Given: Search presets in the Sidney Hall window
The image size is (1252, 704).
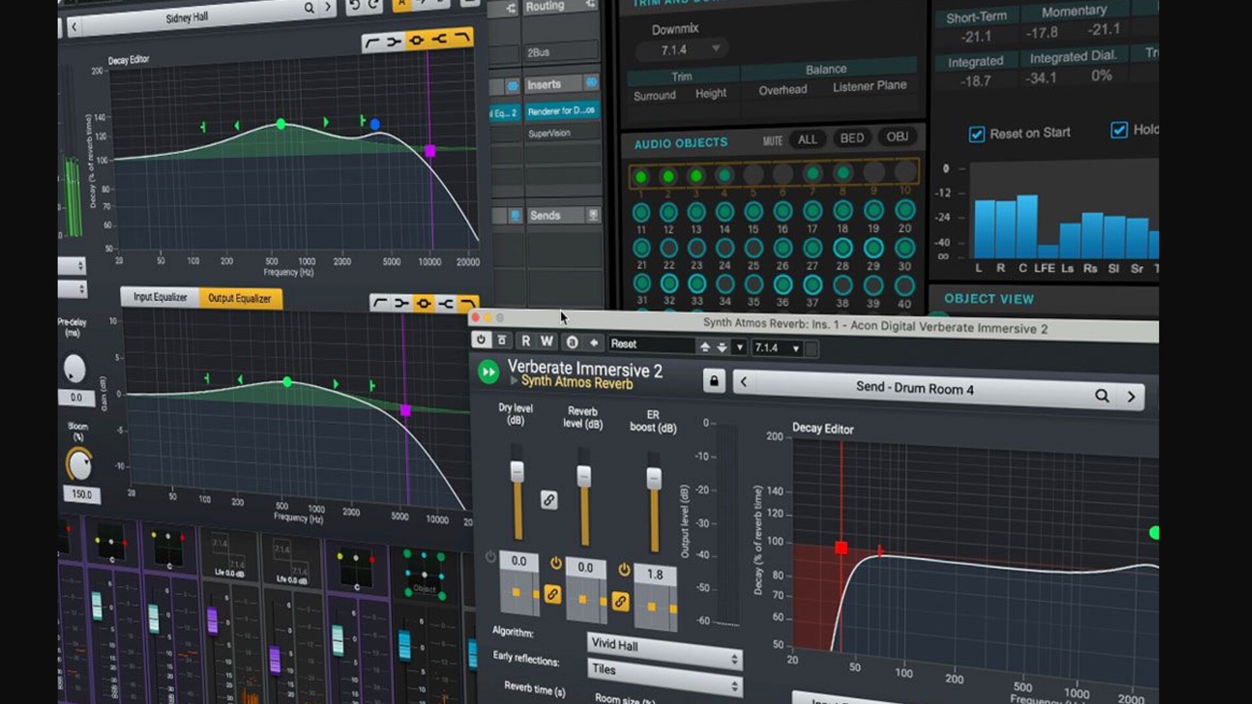Looking at the screenshot, I should (309, 8).
